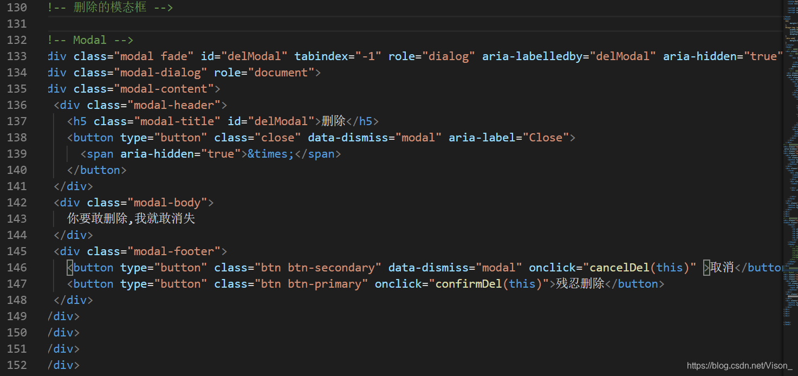The height and width of the screenshot is (376, 798).
Task: Click the button text 残忍删除
Action: click(x=580, y=284)
